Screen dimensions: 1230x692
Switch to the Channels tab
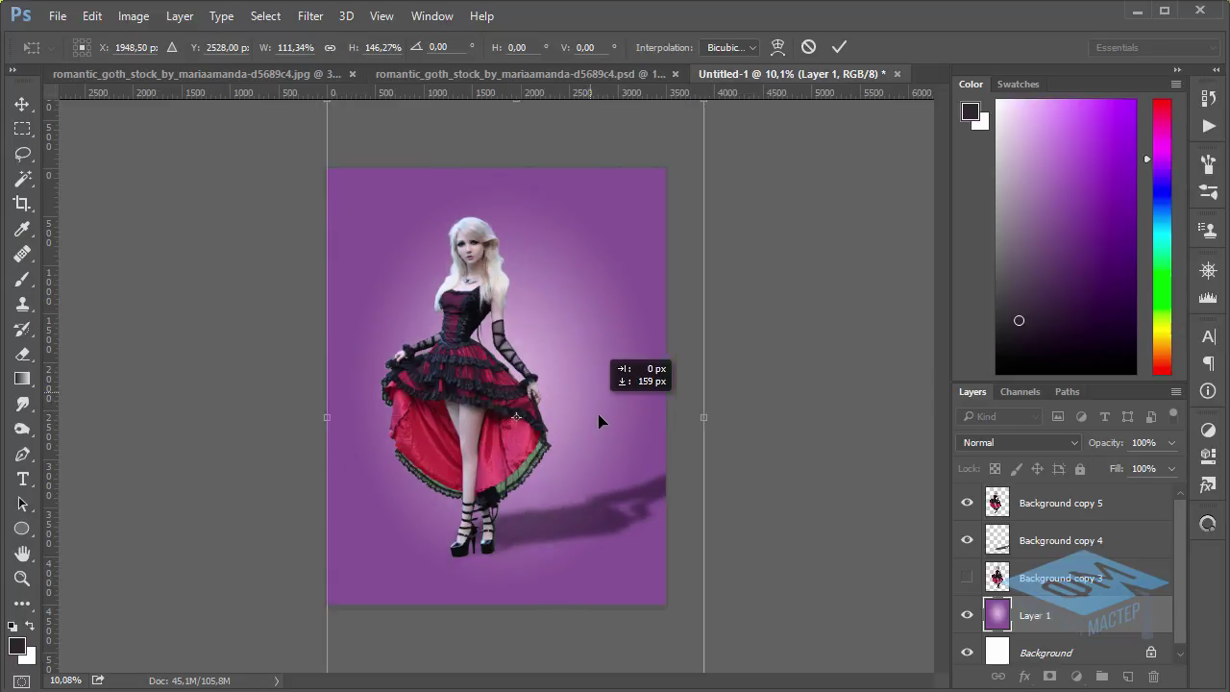click(x=1020, y=391)
